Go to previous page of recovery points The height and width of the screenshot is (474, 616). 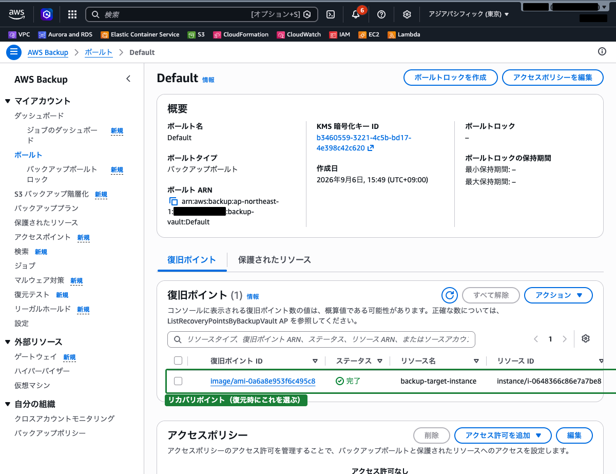[x=536, y=339]
